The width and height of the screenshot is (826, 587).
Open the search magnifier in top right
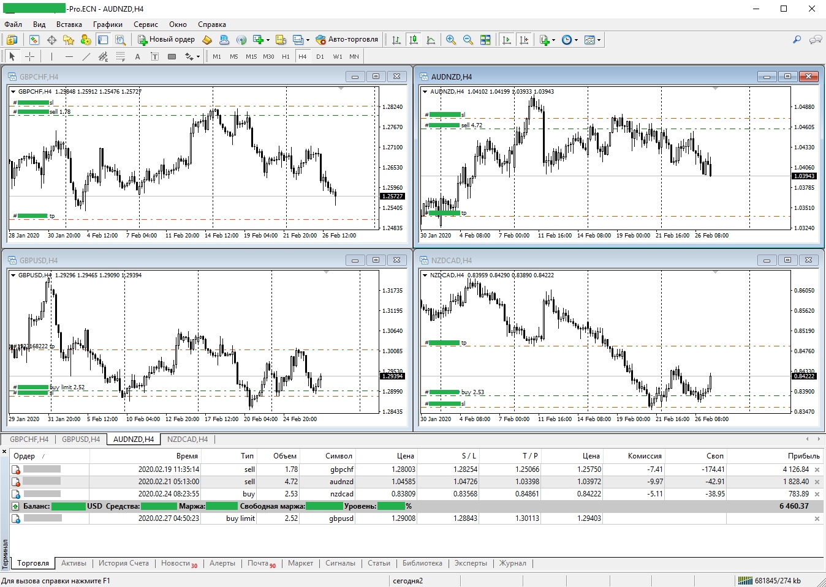tap(797, 40)
